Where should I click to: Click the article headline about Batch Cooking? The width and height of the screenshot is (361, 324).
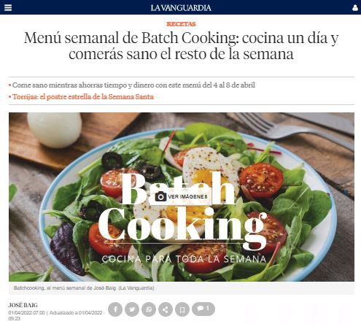point(181,46)
